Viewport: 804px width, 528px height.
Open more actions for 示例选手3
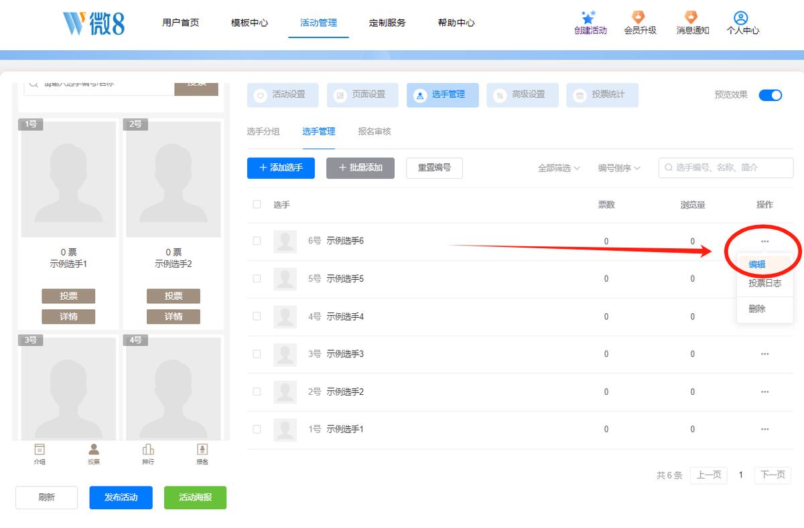[x=764, y=354]
